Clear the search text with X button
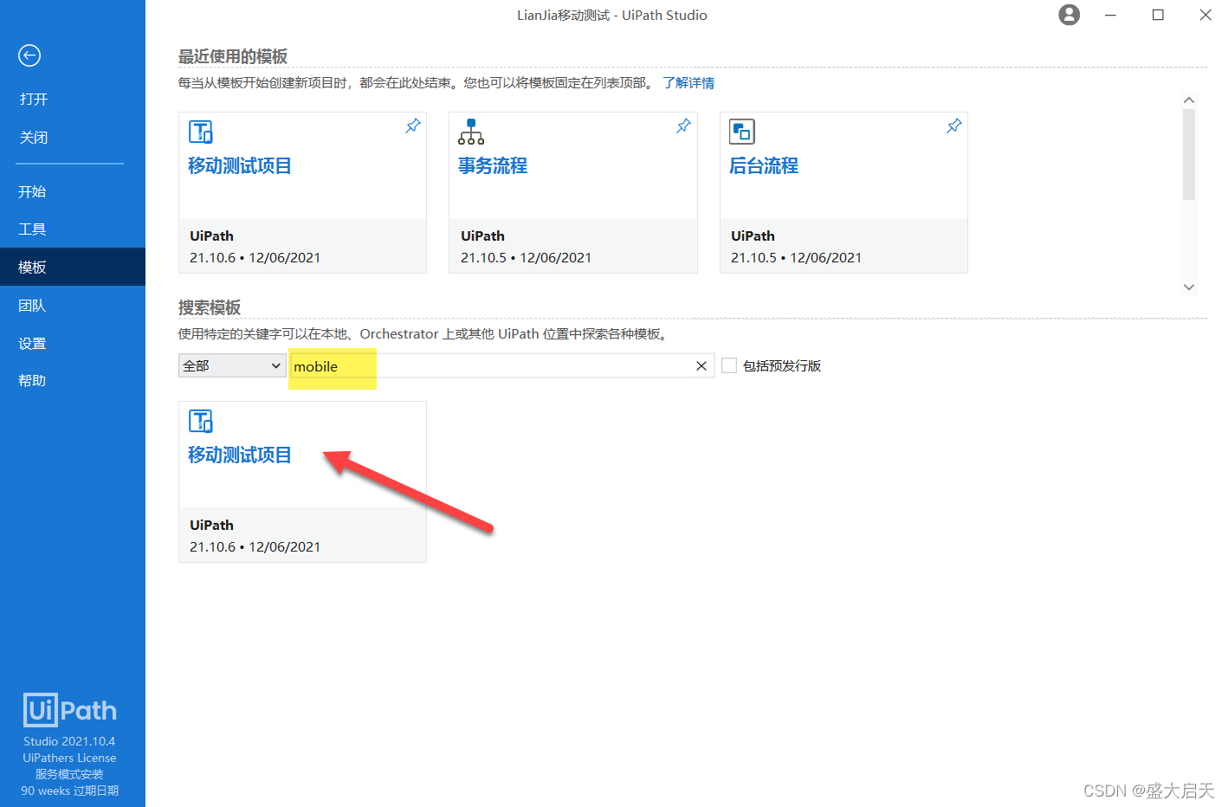Image resolution: width=1228 pixels, height=807 pixels. pyautogui.click(x=701, y=365)
